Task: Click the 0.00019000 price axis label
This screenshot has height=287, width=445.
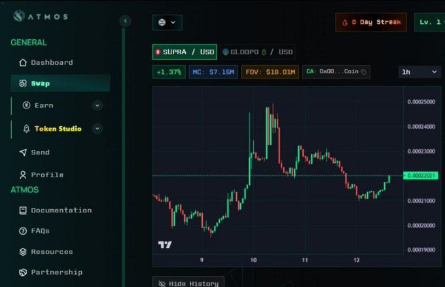Action: (x=421, y=250)
